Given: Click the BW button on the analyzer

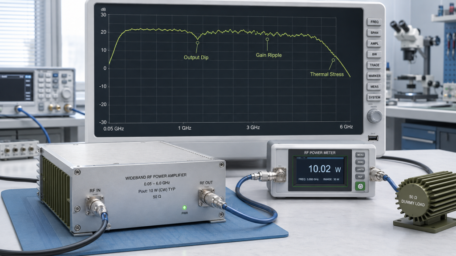Looking at the screenshot, I should pos(374,54).
